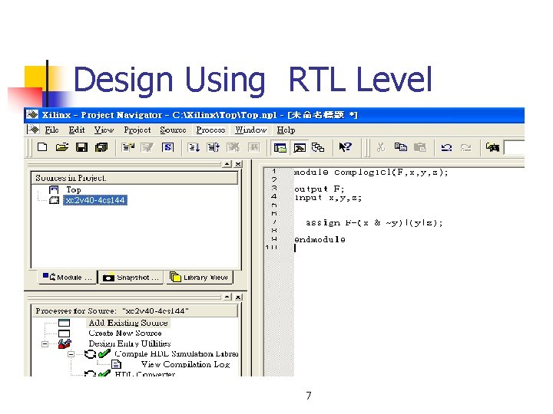553x414 pixels.
Task: Click the Open folder toolbar icon
Action: pyautogui.click(x=62, y=147)
